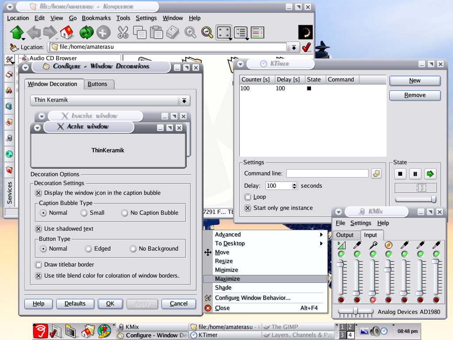The height and width of the screenshot is (340, 453).
Task: Open Help for Window Decorations dialog
Action: point(38,304)
